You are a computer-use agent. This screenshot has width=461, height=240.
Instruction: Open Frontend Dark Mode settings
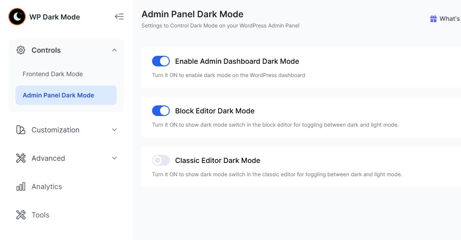(53, 74)
